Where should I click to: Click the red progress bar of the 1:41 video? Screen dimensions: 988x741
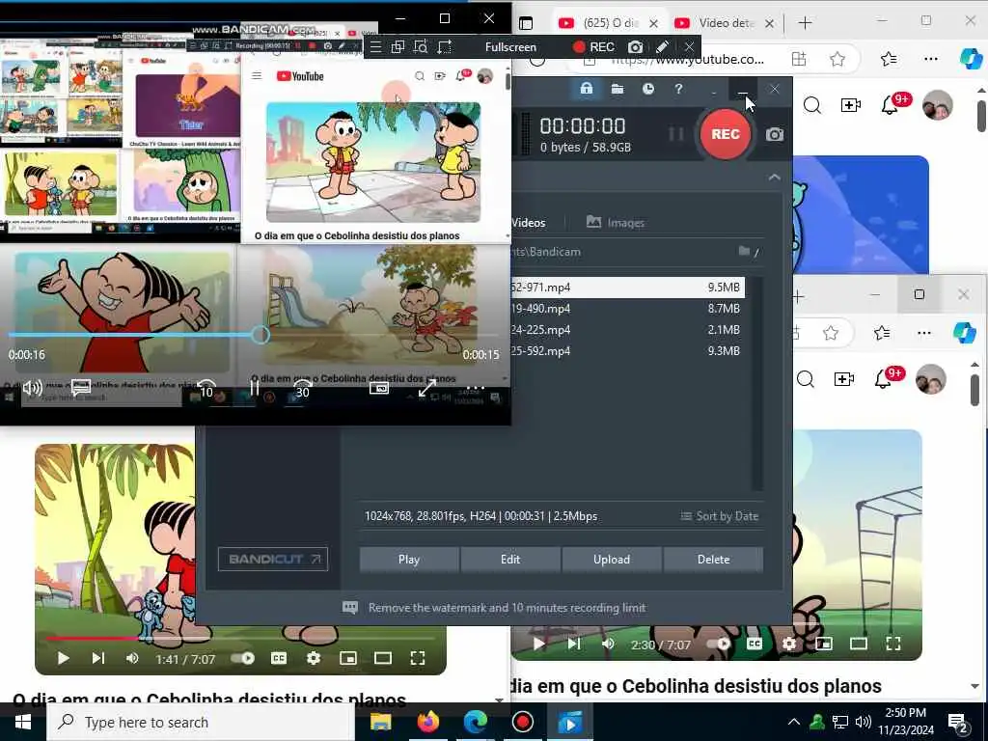point(93,639)
